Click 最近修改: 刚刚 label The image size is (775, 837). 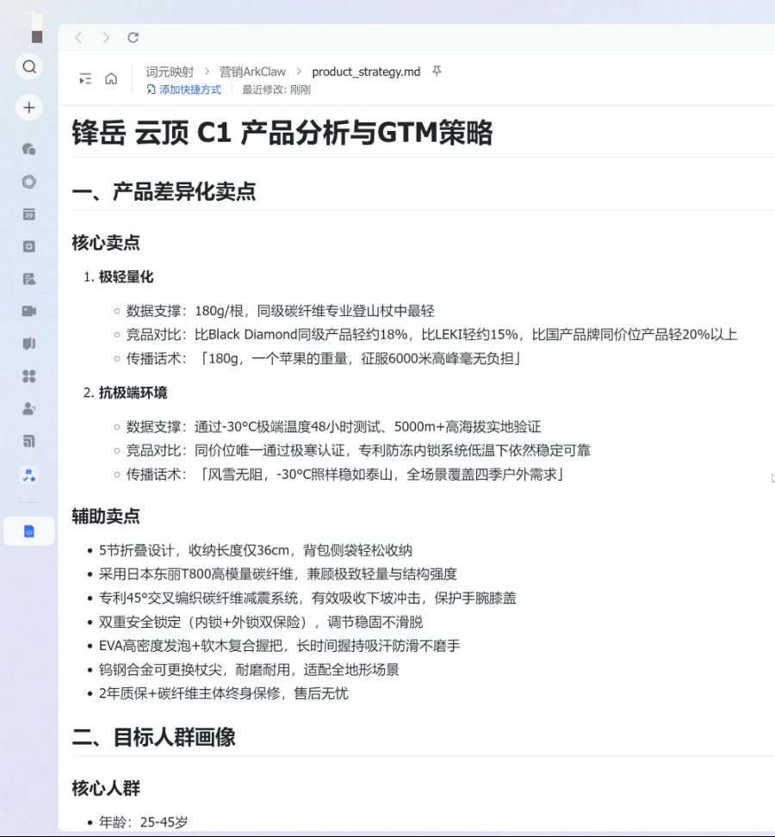pos(276,90)
